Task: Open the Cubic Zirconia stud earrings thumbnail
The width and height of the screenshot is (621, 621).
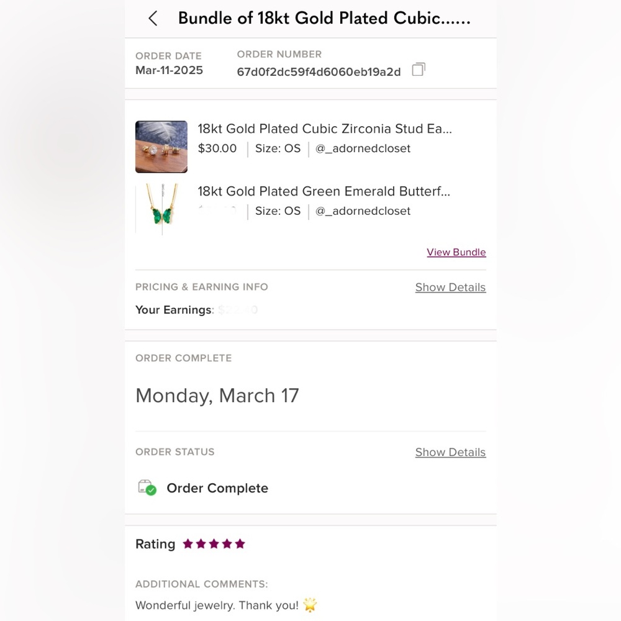Action: 161,147
